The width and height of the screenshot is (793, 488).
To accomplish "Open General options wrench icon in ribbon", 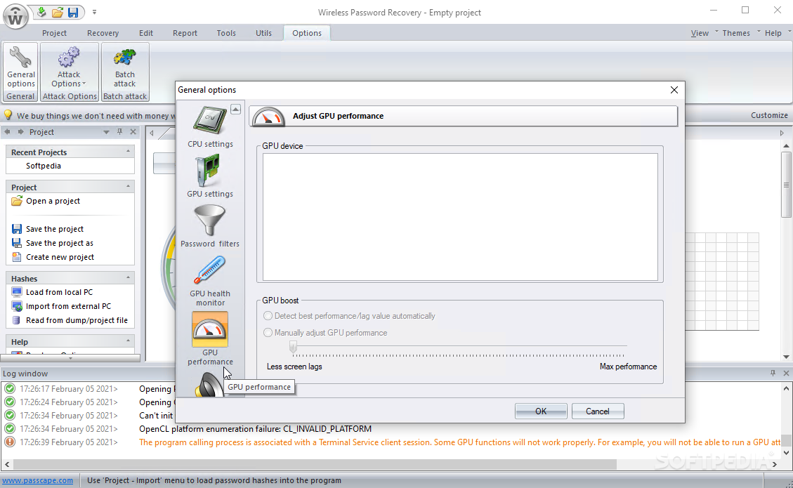I will coord(20,57).
